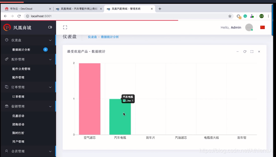Open the Chrome three-dot menu
Screen dimensions: 276x157
point(268,16)
